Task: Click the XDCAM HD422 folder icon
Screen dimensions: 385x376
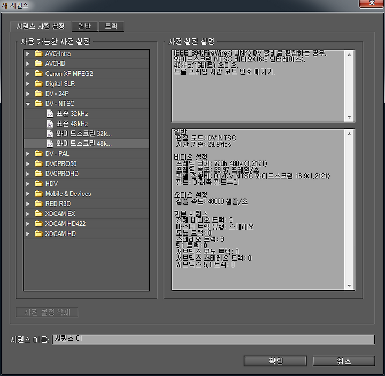Action: (x=38, y=224)
